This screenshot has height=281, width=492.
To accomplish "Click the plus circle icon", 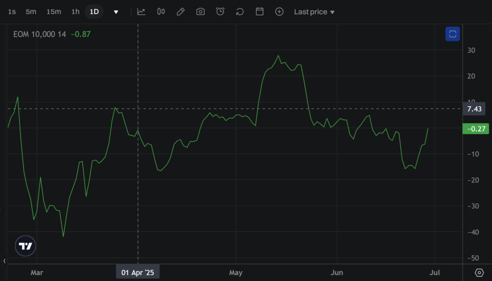I will pyautogui.click(x=279, y=12).
